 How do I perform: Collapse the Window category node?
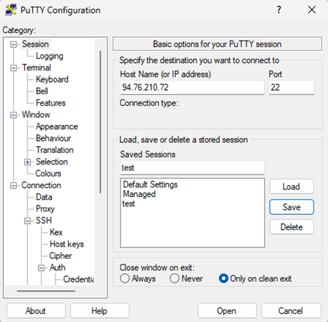(x=14, y=115)
